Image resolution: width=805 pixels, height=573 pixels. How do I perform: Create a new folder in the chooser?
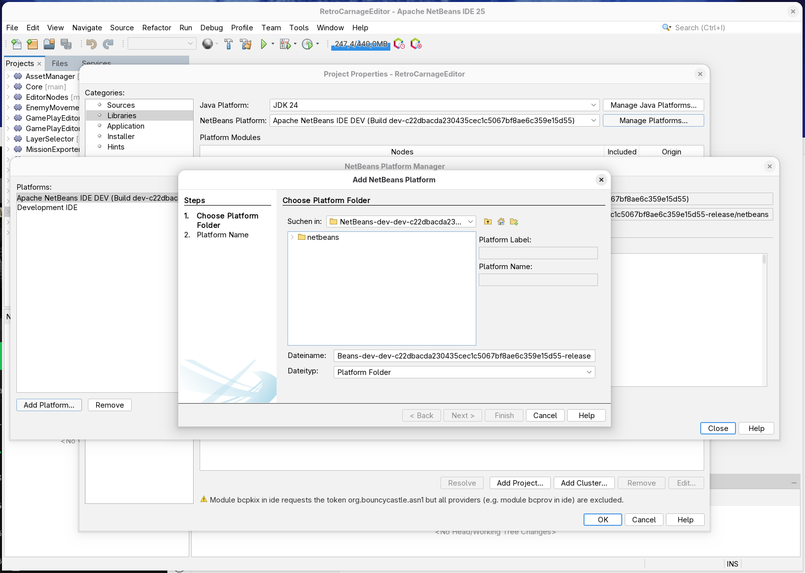tap(514, 221)
